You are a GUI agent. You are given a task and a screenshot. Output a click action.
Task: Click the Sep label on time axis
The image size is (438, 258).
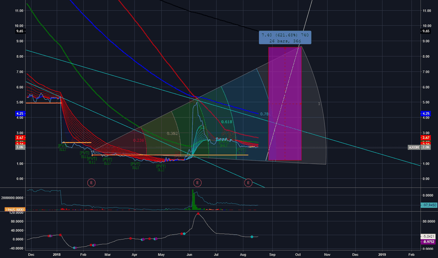pyautogui.click(x=272, y=254)
